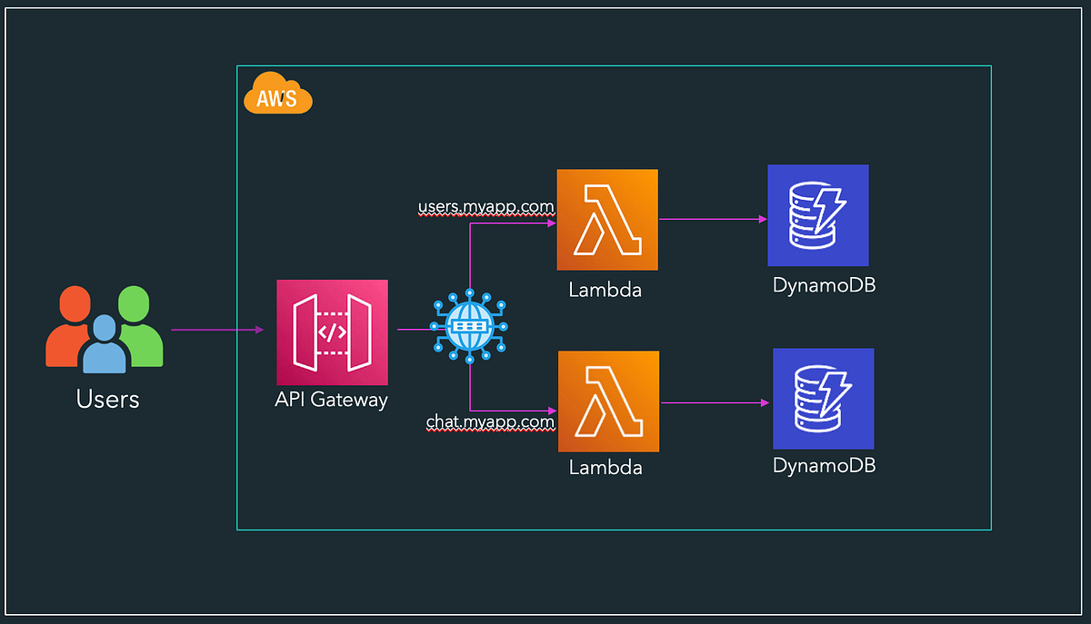The image size is (1091, 624).
Task: Select the API Gateway text label
Action: (331, 400)
